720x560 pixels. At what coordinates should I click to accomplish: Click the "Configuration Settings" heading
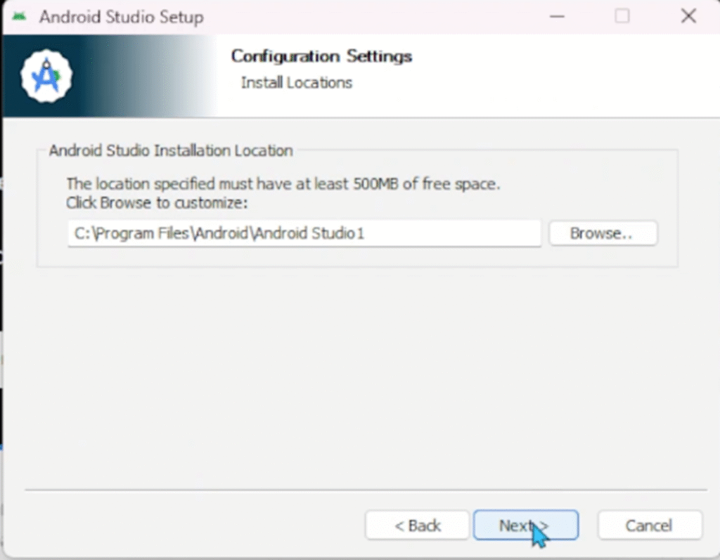click(x=321, y=56)
